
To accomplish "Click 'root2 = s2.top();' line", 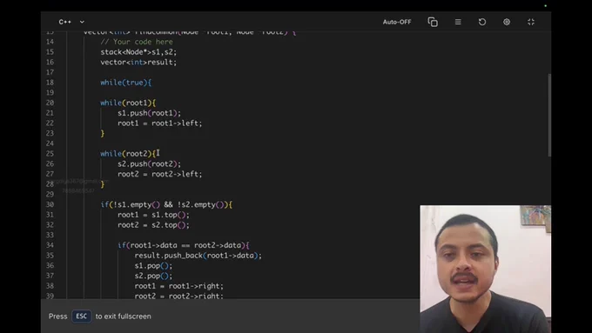I will point(153,225).
